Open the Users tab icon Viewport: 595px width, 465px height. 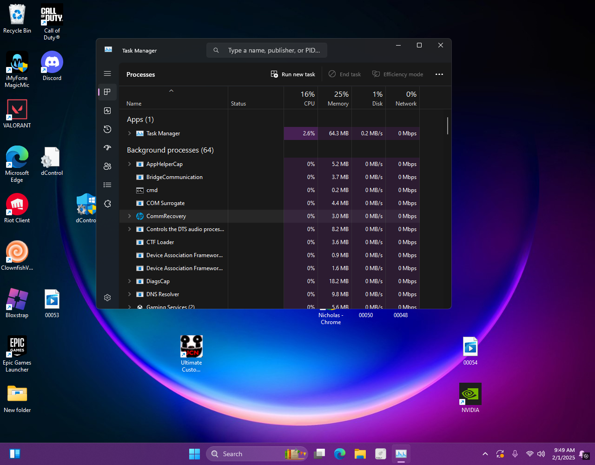[x=107, y=166]
